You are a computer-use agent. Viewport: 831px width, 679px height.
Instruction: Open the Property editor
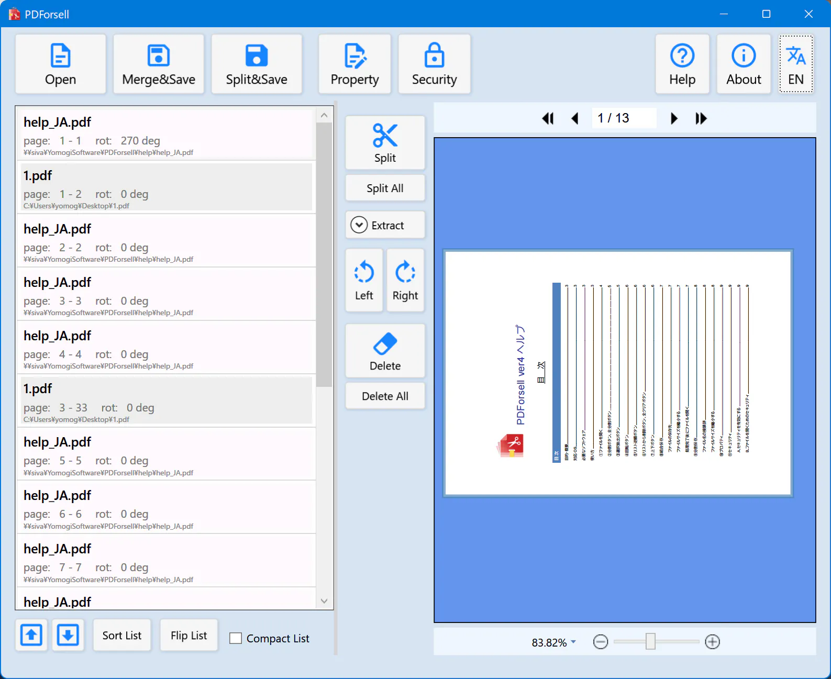354,64
